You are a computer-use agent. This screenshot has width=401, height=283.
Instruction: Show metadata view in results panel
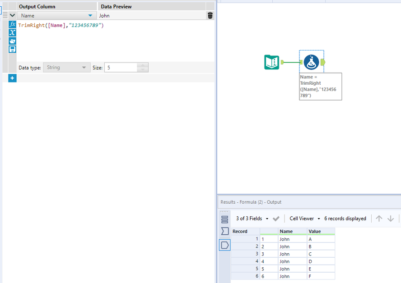(224, 219)
